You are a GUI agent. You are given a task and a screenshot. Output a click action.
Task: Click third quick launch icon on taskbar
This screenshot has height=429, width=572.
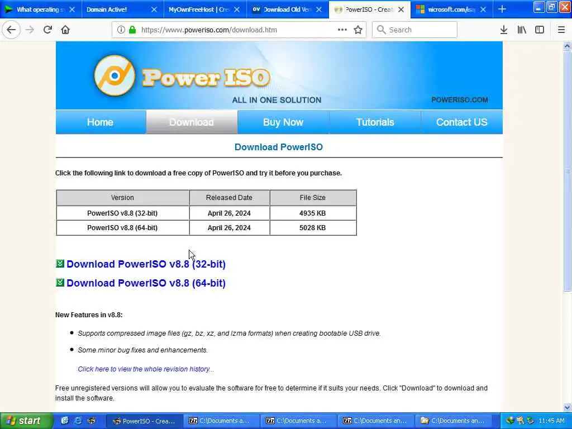pyautogui.click(x=91, y=421)
